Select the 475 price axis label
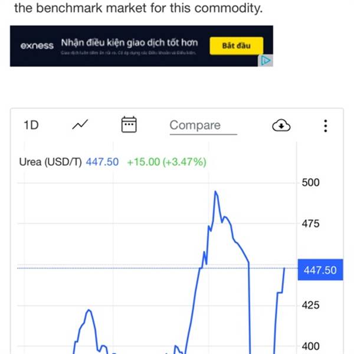354x354 pixels. 311,224
